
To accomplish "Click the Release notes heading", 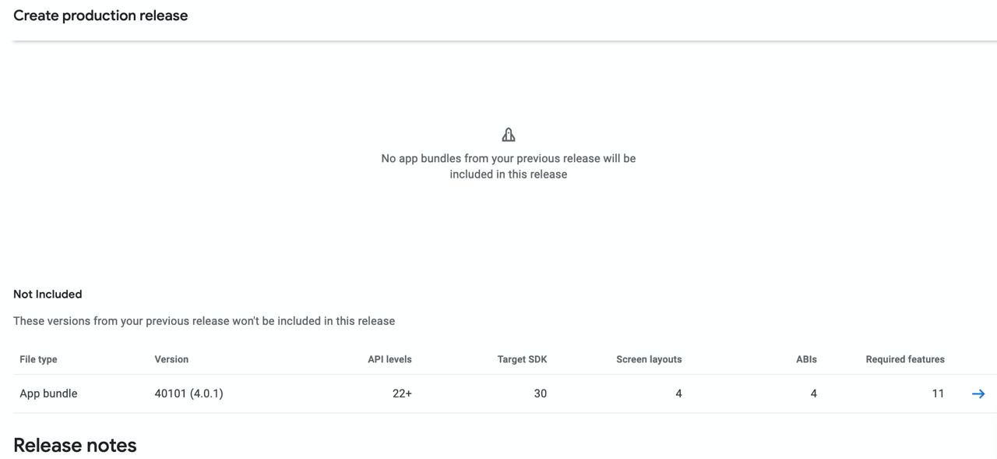I will click(x=75, y=445).
